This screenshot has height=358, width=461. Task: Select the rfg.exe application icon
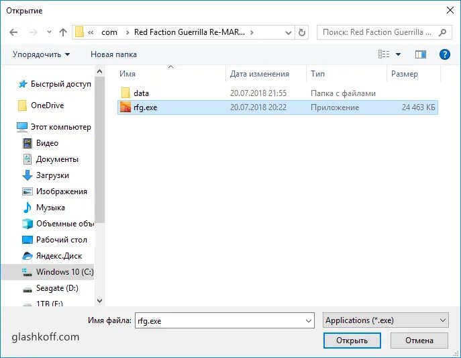(x=125, y=107)
